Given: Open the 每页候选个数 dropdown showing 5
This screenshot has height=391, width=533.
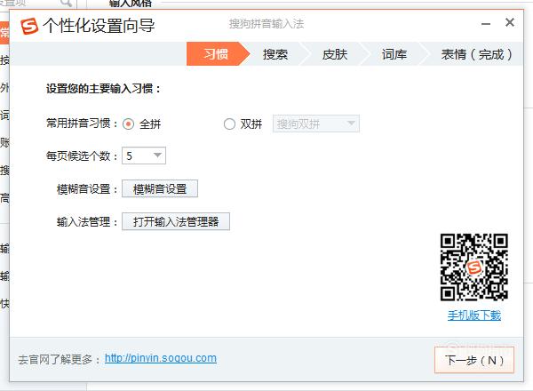Looking at the screenshot, I should [x=144, y=156].
